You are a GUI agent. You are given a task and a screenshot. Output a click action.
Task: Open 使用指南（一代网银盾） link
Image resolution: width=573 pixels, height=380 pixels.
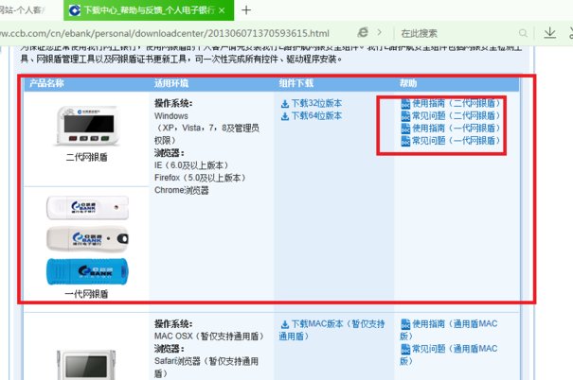point(457,128)
